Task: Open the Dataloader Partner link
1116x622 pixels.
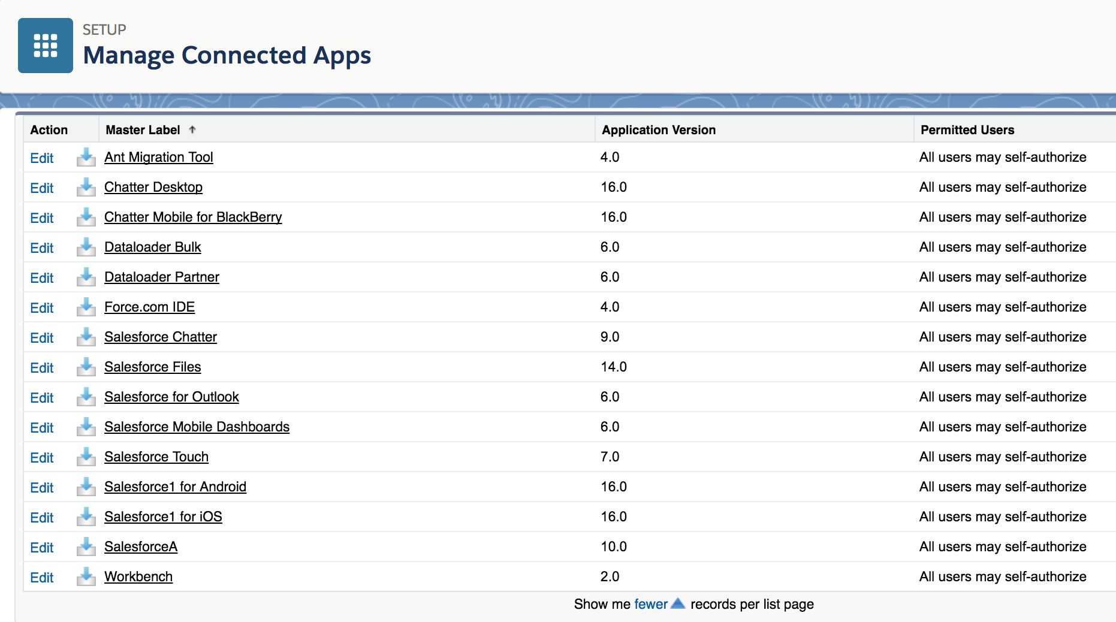Action: 162,277
